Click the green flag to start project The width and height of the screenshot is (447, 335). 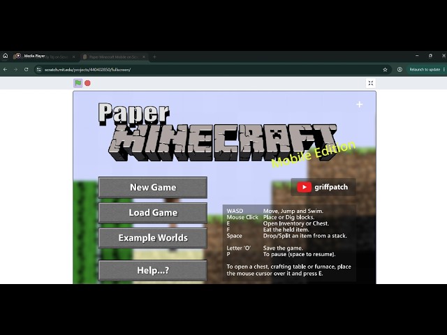pyautogui.click(x=78, y=83)
